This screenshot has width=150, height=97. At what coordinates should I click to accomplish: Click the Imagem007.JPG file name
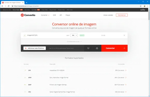tap(32, 35)
